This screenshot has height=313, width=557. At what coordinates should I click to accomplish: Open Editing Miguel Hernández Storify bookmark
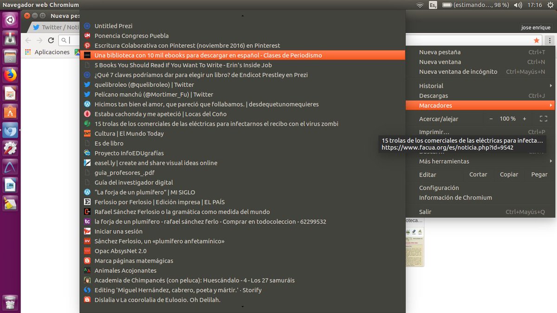pos(242,290)
